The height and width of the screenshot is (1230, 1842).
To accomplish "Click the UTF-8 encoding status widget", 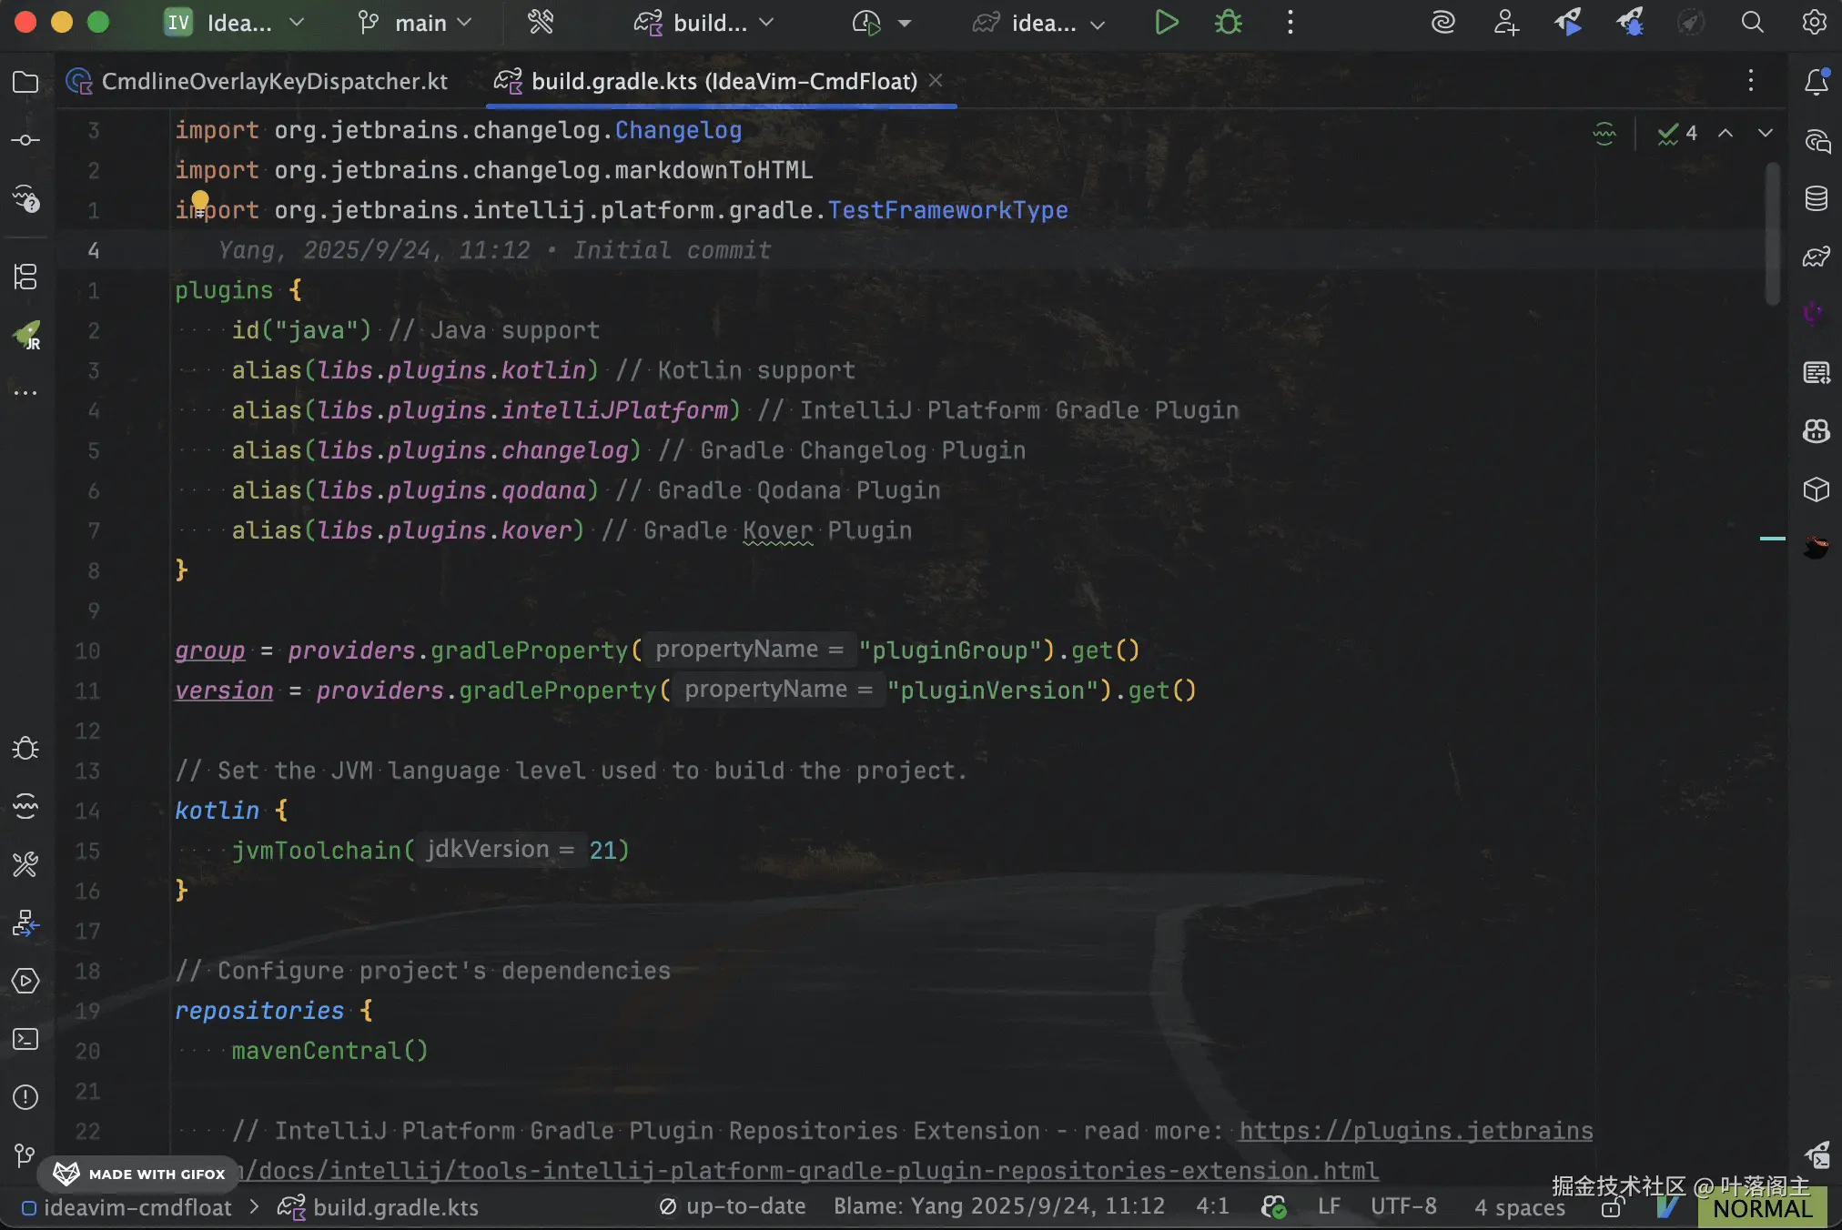I will (1403, 1206).
